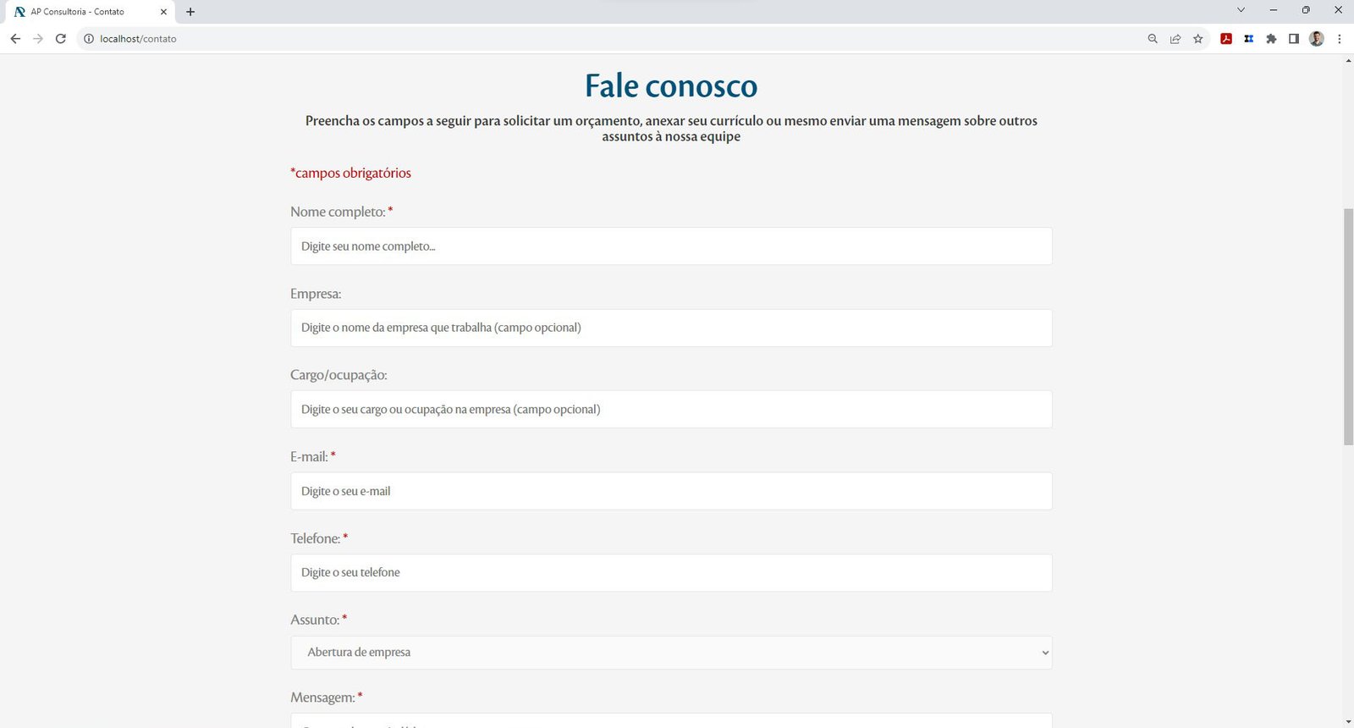The image size is (1354, 728).
Task: Open the Chrome profile avatar
Action: [x=1317, y=39]
